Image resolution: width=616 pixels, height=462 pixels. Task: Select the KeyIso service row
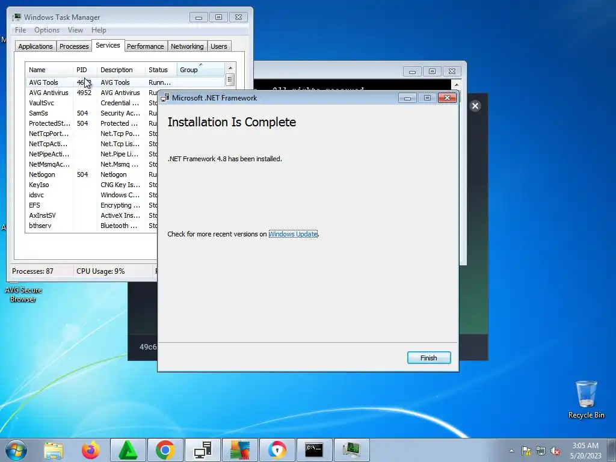91,185
